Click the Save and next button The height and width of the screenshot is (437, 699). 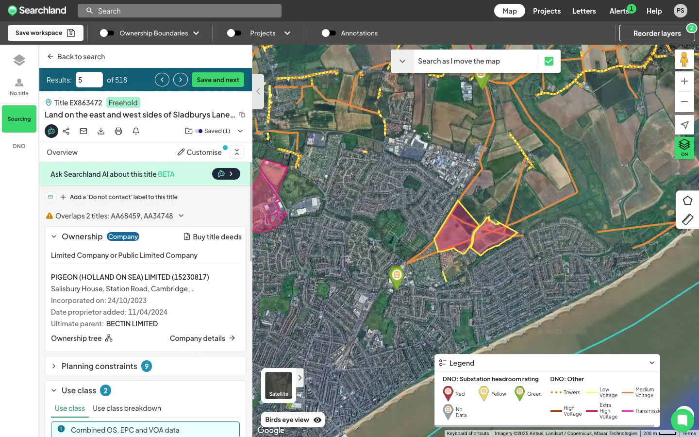218,79
